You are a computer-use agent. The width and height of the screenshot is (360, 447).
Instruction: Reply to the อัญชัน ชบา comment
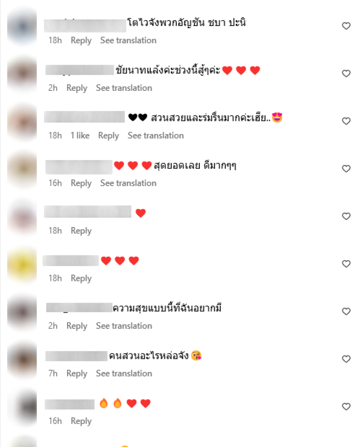point(81,40)
